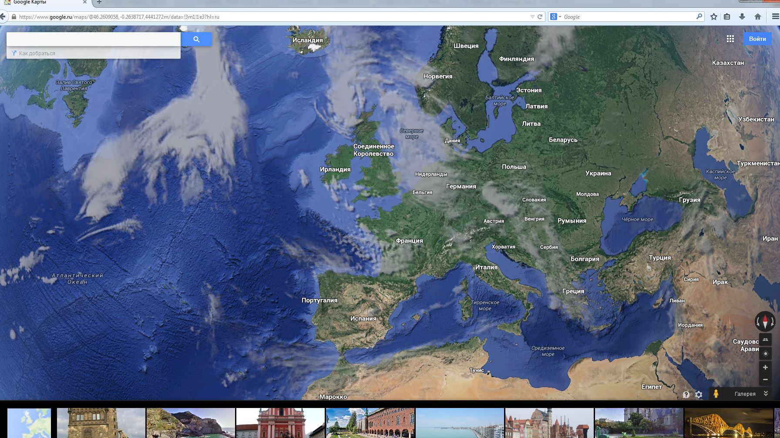Click the Казахстан country label
This screenshot has width=780, height=438.
(x=728, y=63)
